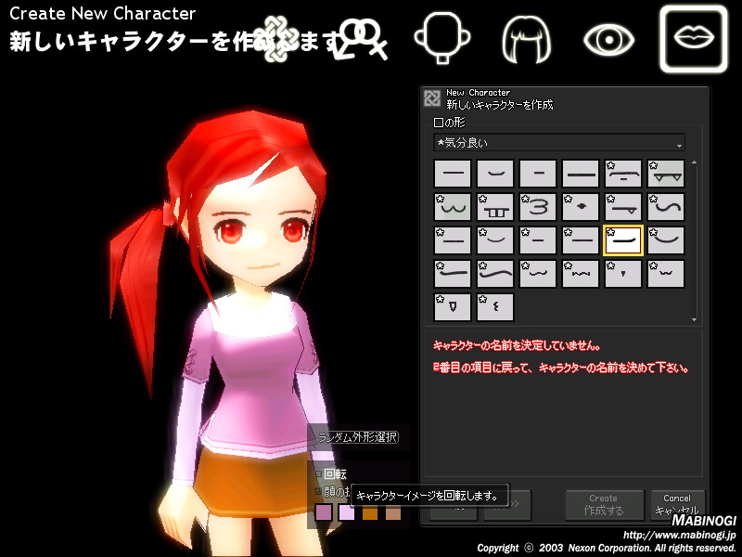Image resolution: width=742 pixels, height=557 pixels.
Task: Pick the unstarred short dash mouth
Action: pos(538,174)
